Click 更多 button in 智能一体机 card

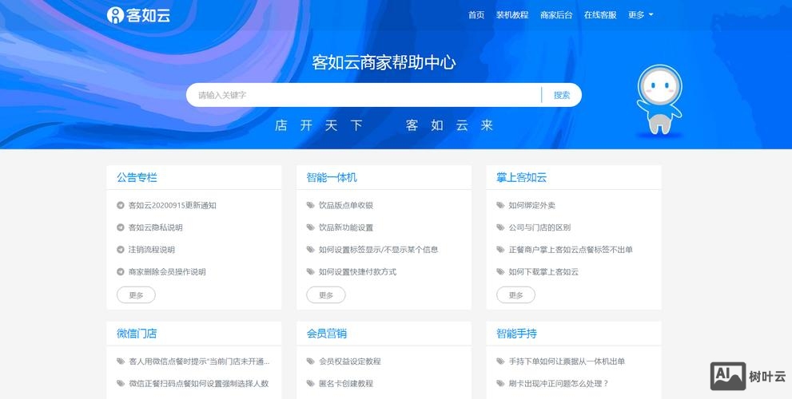tap(326, 295)
